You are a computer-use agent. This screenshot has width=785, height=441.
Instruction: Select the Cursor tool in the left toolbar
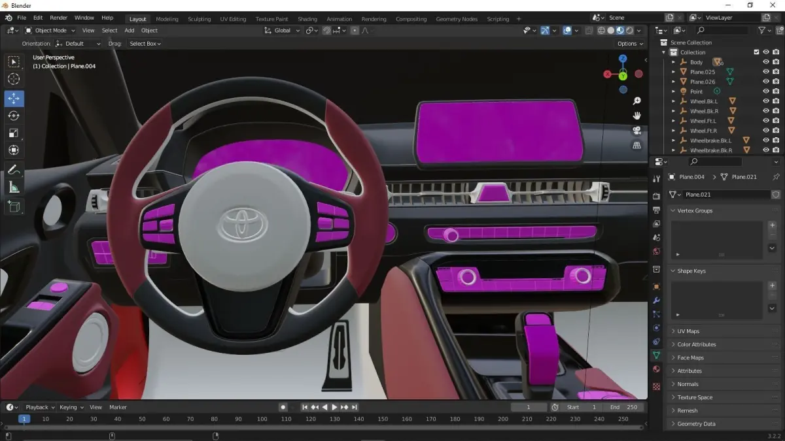click(x=14, y=79)
